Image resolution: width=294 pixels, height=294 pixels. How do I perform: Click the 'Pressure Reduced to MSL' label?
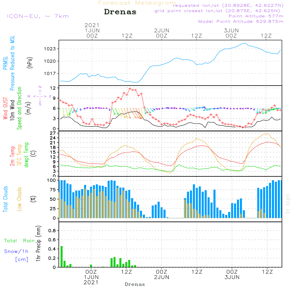pyautogui.click(x=12, y=63)
